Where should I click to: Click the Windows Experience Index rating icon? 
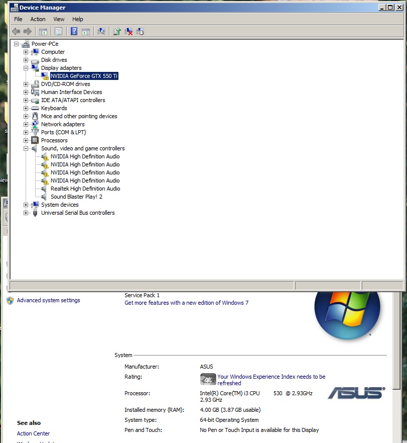click(208, 380)
